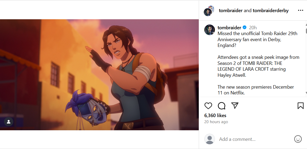Open the tombraider username in caption

click(229, 28)
